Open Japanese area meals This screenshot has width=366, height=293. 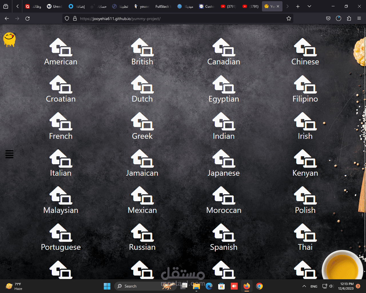point(224,173)
